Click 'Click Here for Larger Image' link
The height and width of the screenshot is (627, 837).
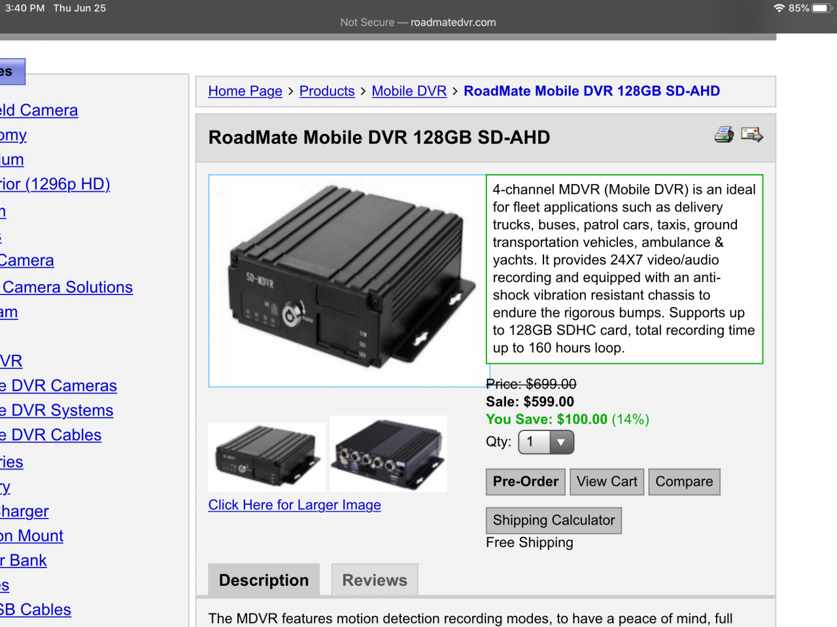pyautogui.click(x=294, y=505)
